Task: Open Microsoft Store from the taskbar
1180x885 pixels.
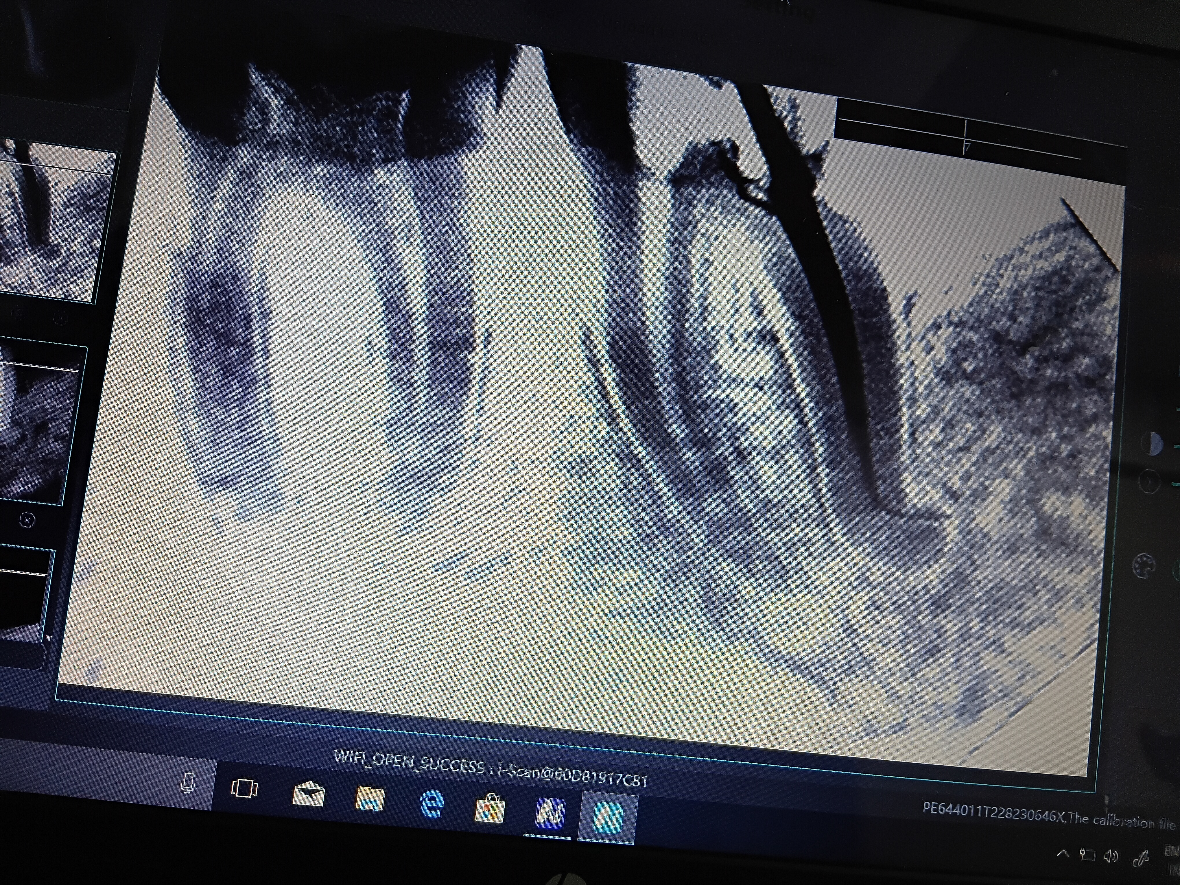Action: [x=490, y=809]
